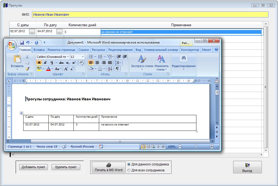The width and height of the screenshot is (278, 186).
Task: Click 'Удалить пункт' button
Action: click(66, 167)
